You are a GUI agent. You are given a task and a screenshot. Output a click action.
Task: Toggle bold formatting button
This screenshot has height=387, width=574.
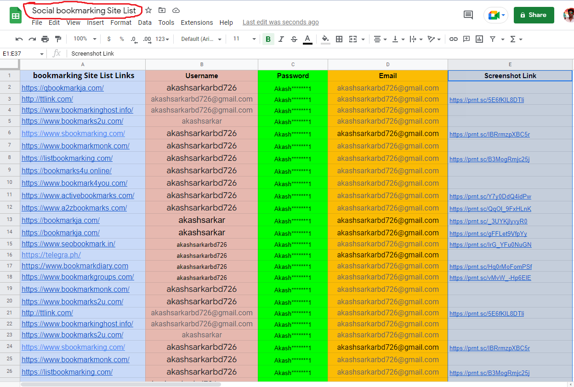(x=268, y=39)
